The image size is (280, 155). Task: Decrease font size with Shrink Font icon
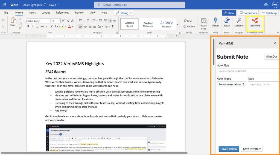point(68,21)
